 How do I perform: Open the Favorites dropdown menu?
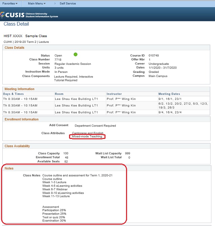10,4
